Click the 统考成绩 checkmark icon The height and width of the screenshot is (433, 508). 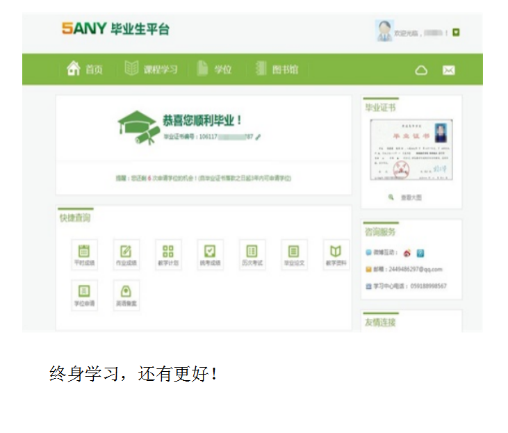[x=210, y=252]
